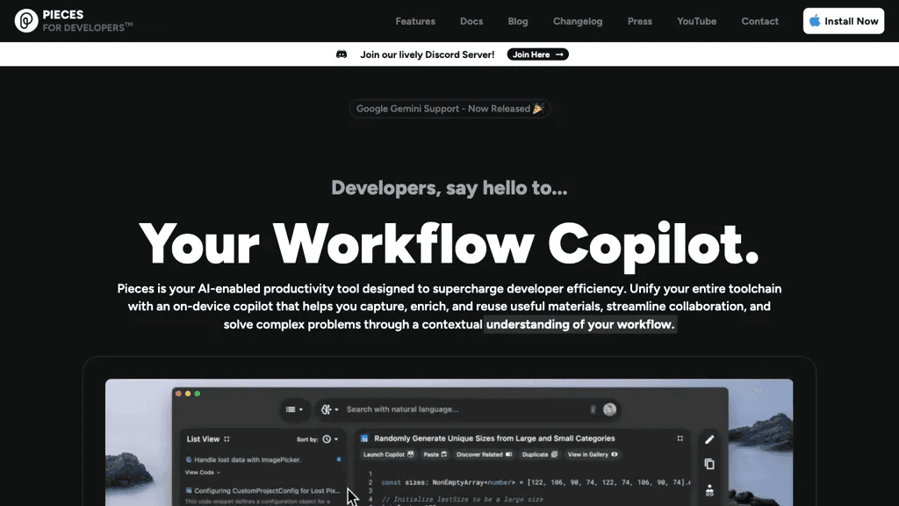Click the copy icon in snippet sidebar

709,464
